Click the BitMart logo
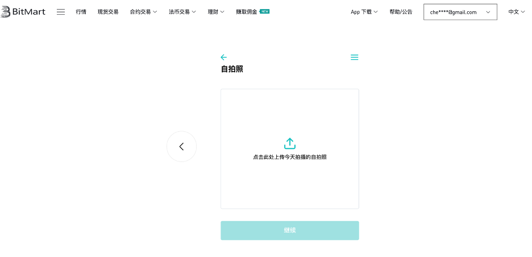 pos(23,12)
